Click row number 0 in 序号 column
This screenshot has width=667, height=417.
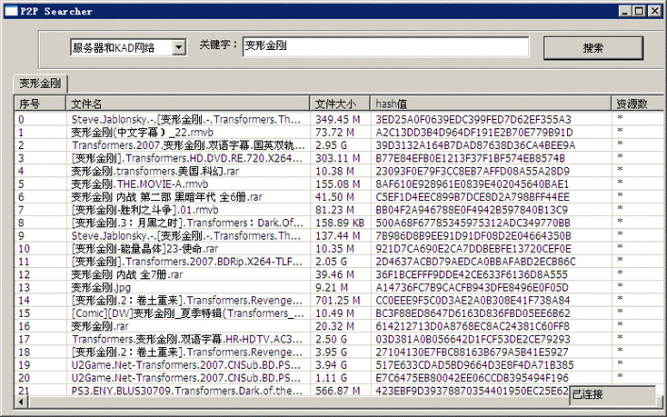[21, 119]
